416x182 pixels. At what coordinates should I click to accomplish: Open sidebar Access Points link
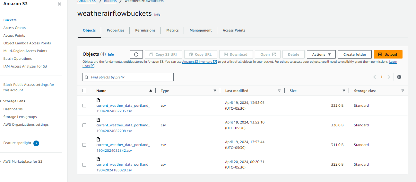(14, 35)
